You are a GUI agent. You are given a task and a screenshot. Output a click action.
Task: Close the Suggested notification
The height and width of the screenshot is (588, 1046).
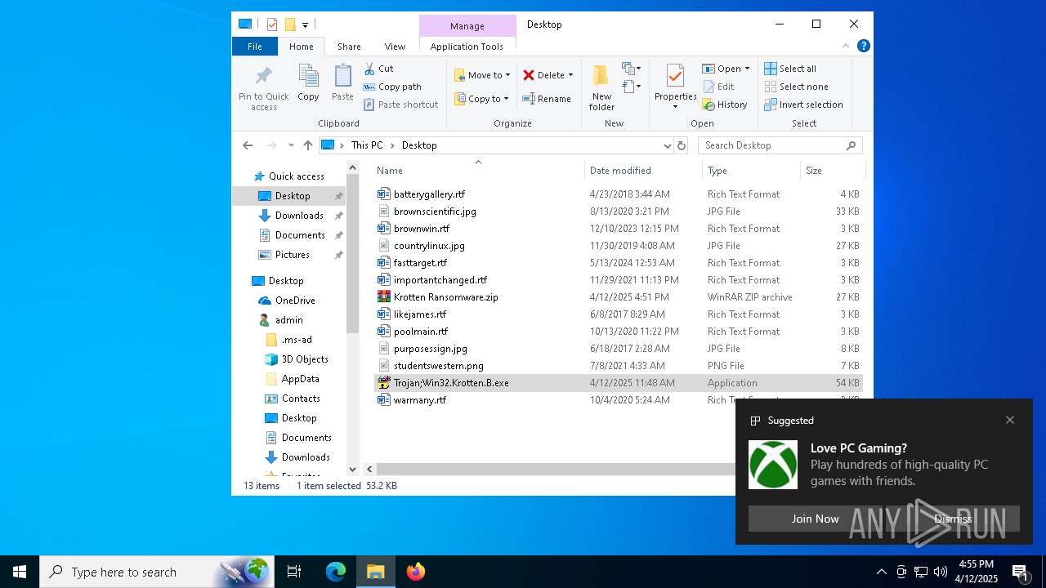coord(1010,420)
